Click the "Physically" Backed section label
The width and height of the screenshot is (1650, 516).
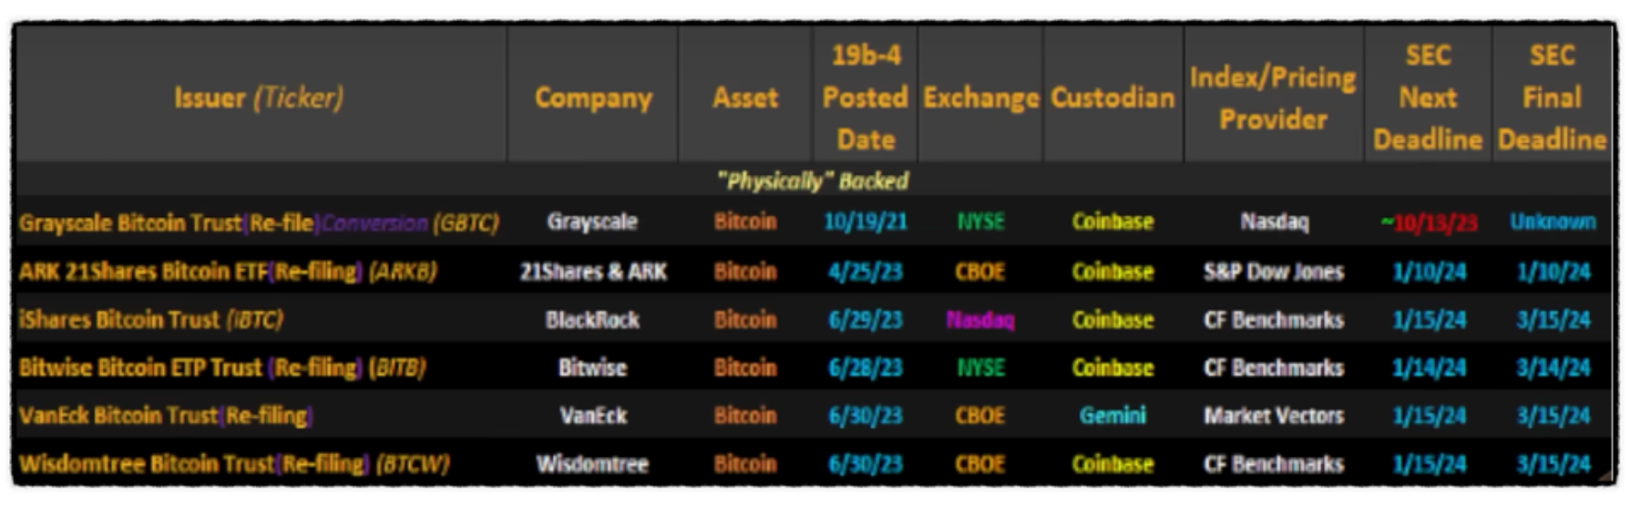813,180
